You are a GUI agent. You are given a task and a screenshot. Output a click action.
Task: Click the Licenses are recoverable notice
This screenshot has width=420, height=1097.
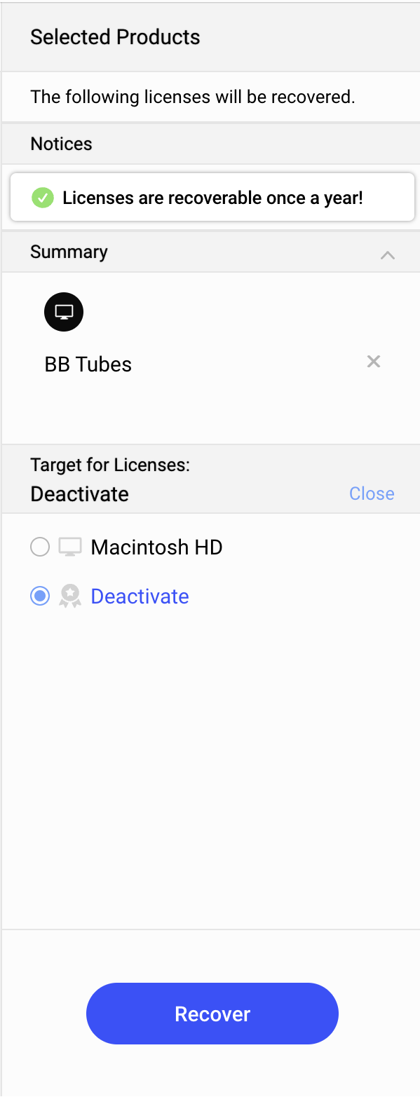tap(212, 197)
